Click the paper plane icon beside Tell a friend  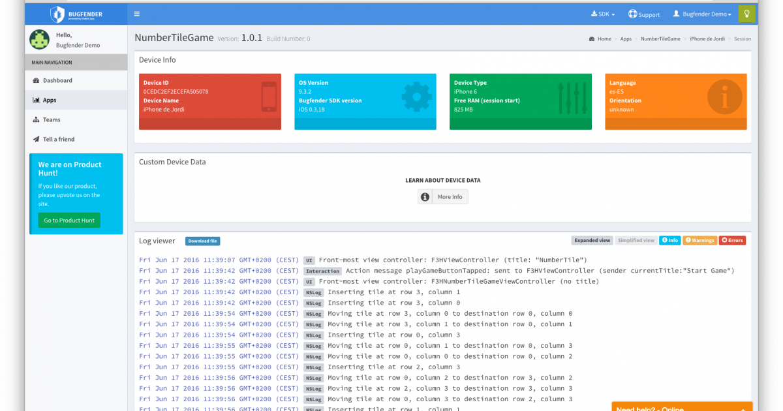pos(36,140)
